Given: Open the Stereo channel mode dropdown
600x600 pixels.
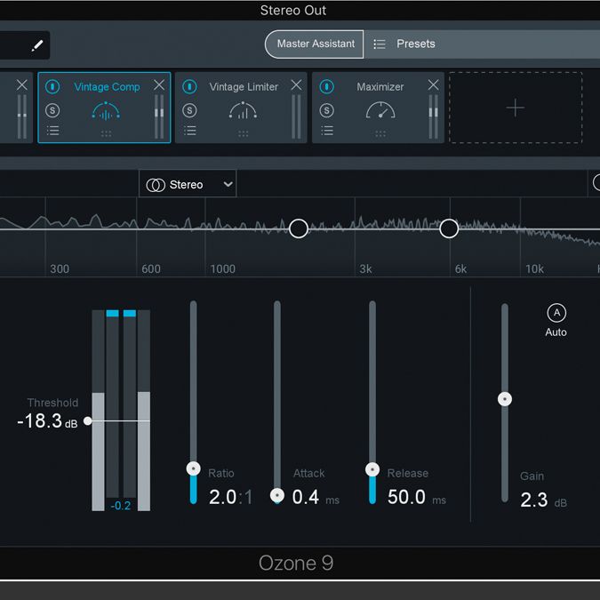Looking at the screenshot, I should click(x=188, y=184).
